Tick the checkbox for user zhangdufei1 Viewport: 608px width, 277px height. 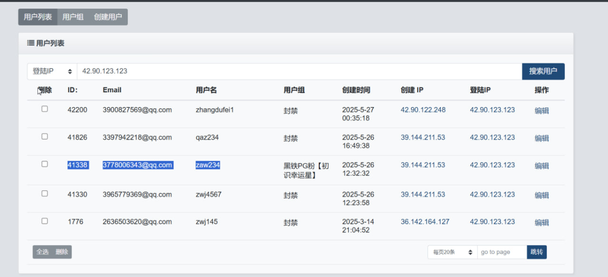45,109
